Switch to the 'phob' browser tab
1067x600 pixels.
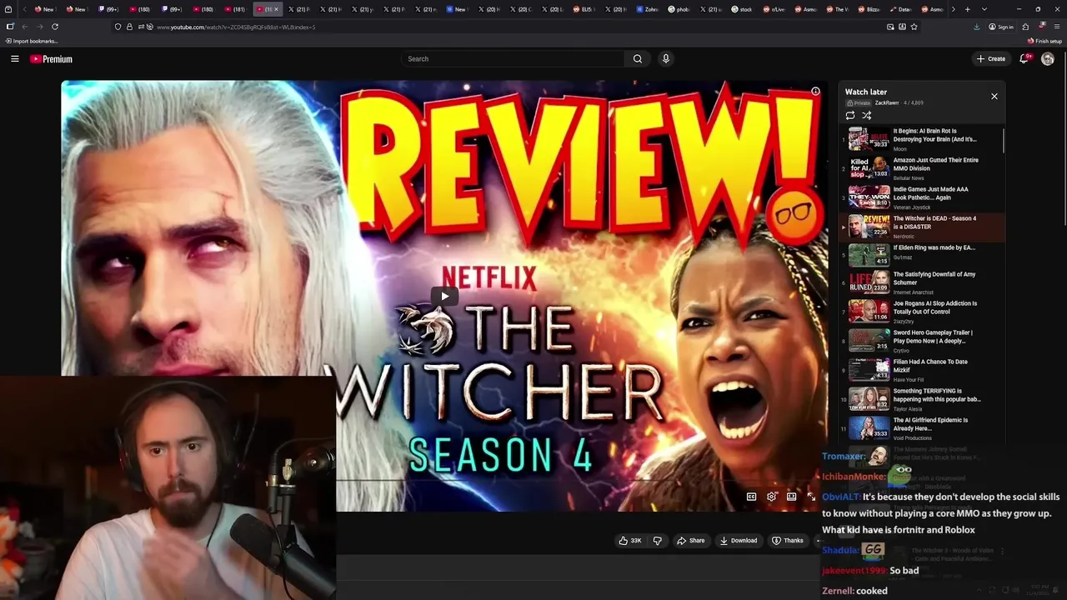[681, 9]
